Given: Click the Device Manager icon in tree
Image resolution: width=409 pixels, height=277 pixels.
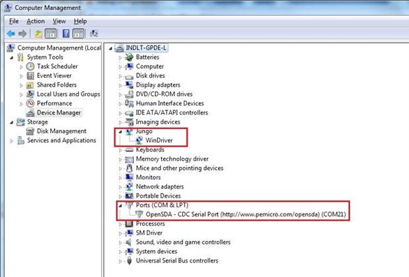Looking at the screenshot, I should [30, 113].
